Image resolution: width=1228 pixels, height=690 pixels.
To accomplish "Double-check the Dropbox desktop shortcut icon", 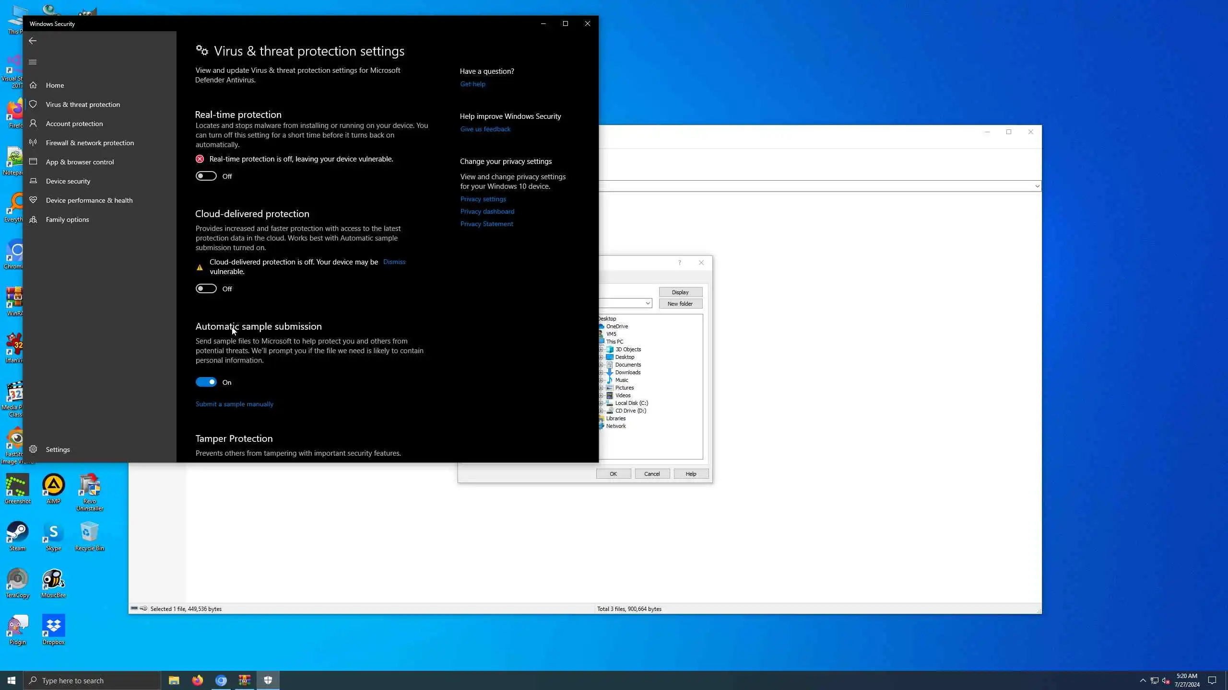I will pos(53,625).
